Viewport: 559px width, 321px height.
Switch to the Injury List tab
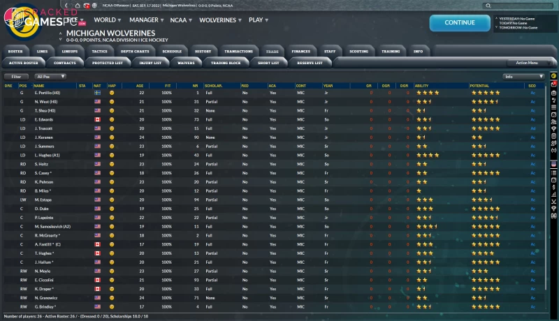pyautogui.click(x=150, y=63)
